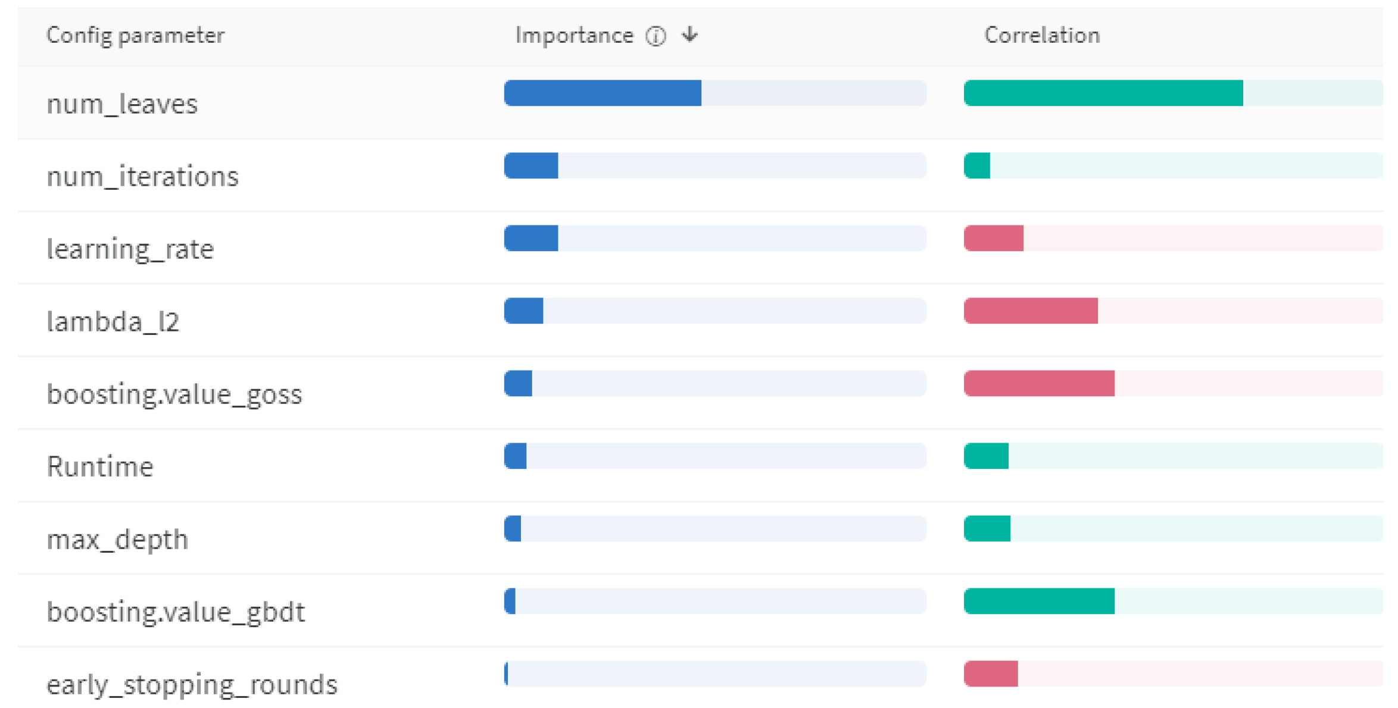
Task: Click num_leaves blue importance bar
Action: coord(602,93)
